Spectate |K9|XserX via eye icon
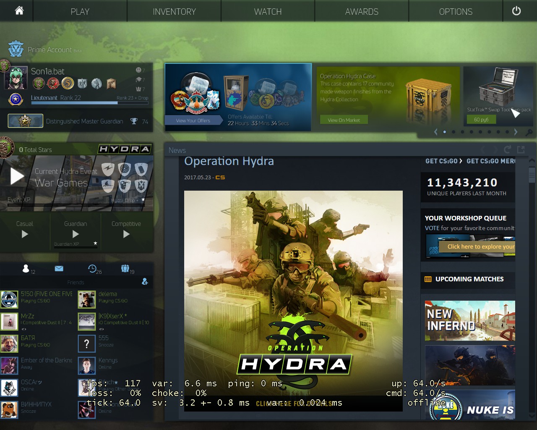This screenshot has width=537, height=430. (101, 329)
